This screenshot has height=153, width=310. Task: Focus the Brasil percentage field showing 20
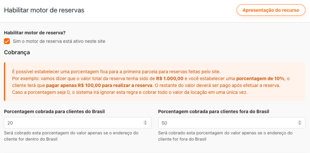[x=77, y=123]
